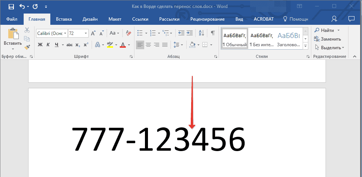The width and height of the screenshot is (362, 177).
Task: Decrease paragraph indent
Action: pos(181,33)
